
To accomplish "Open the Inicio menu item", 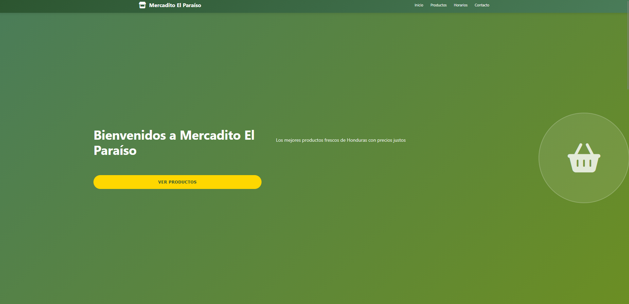I will click(x=418, y=5).
